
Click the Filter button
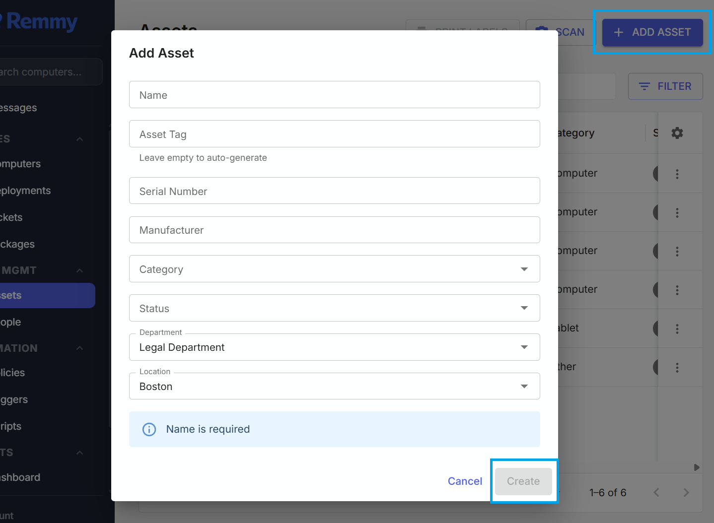click(665, 86)
